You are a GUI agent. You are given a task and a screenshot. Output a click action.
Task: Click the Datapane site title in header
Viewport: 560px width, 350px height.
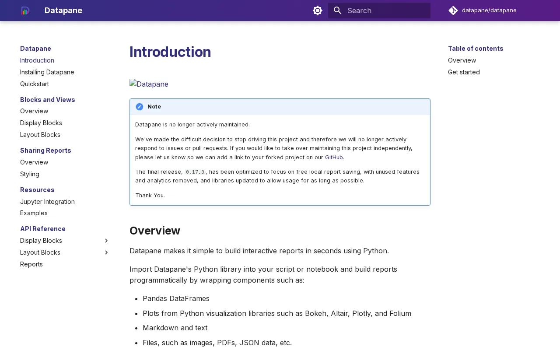pyautogui.click(x=63, y=10)
